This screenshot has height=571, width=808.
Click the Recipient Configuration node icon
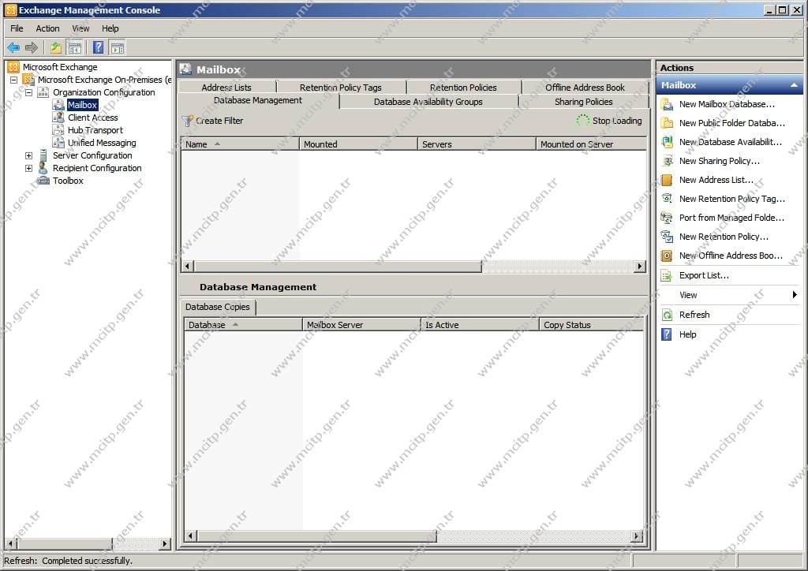point(43,168)
